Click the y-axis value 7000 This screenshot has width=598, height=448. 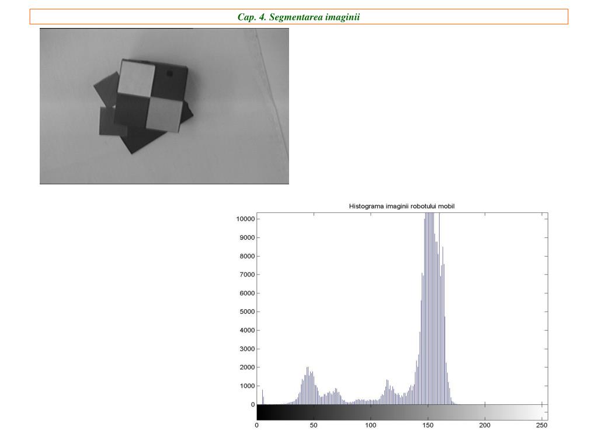[247, 274]
